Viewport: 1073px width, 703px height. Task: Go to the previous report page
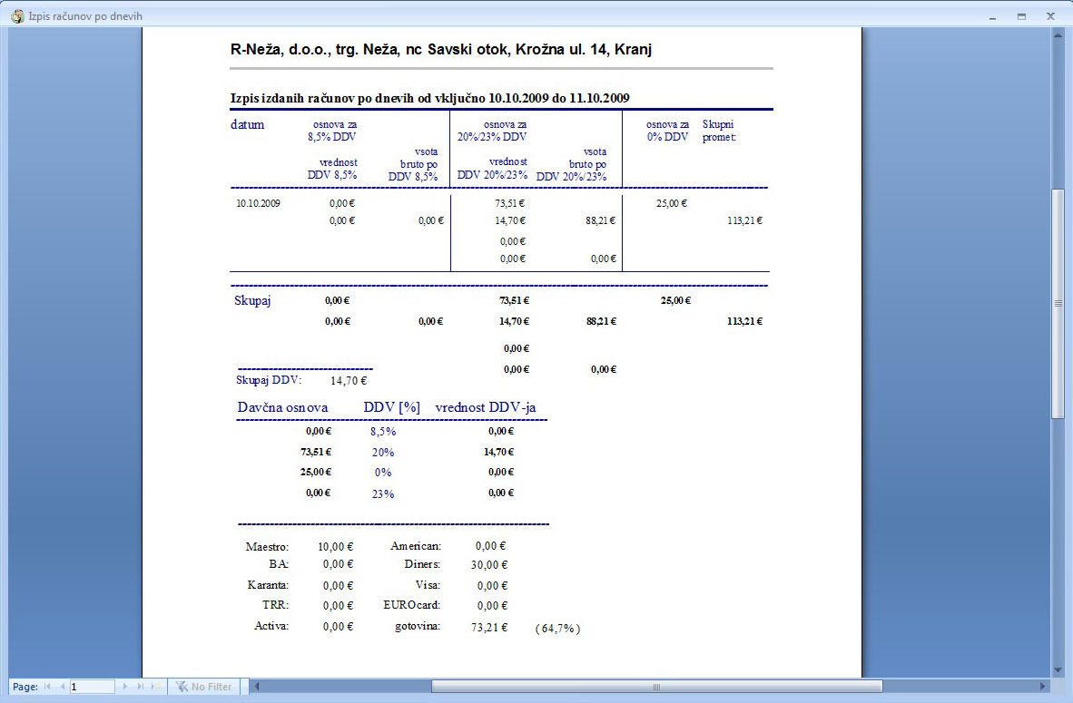(x=62, y=687)
